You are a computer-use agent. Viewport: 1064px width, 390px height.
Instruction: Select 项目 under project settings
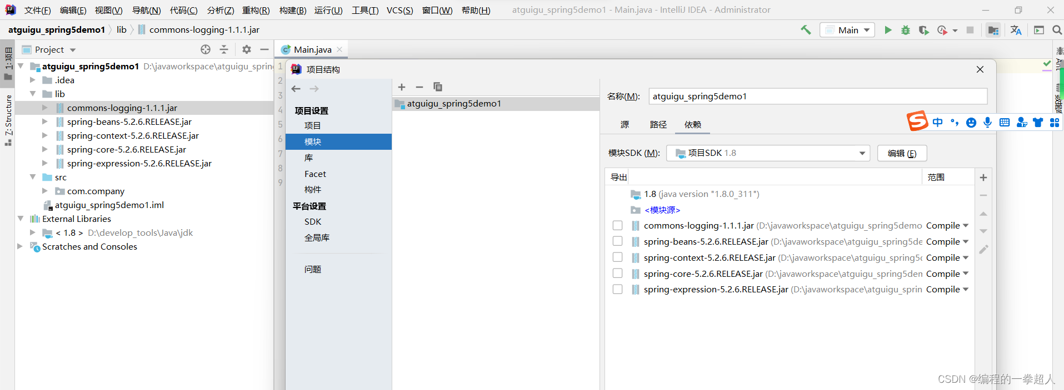click(312, 126)
